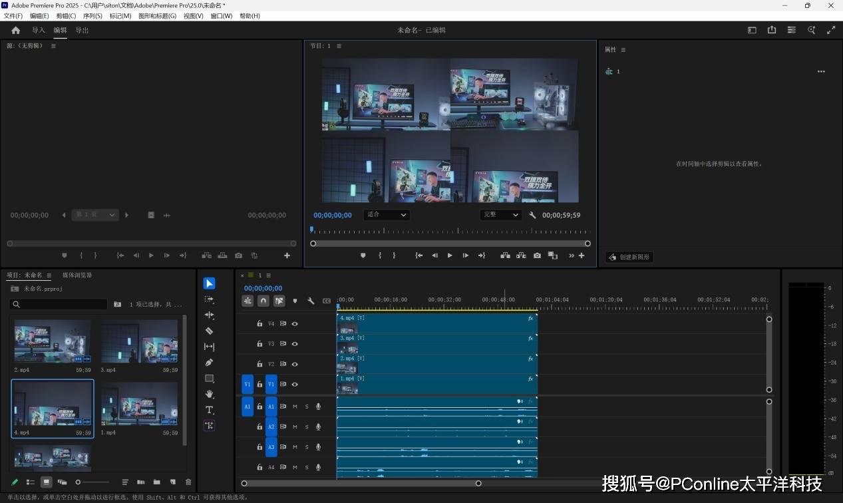Screen dimensions: 843x503
Task: Select the Pen tool in tools panel
Action: click(209, 363)
